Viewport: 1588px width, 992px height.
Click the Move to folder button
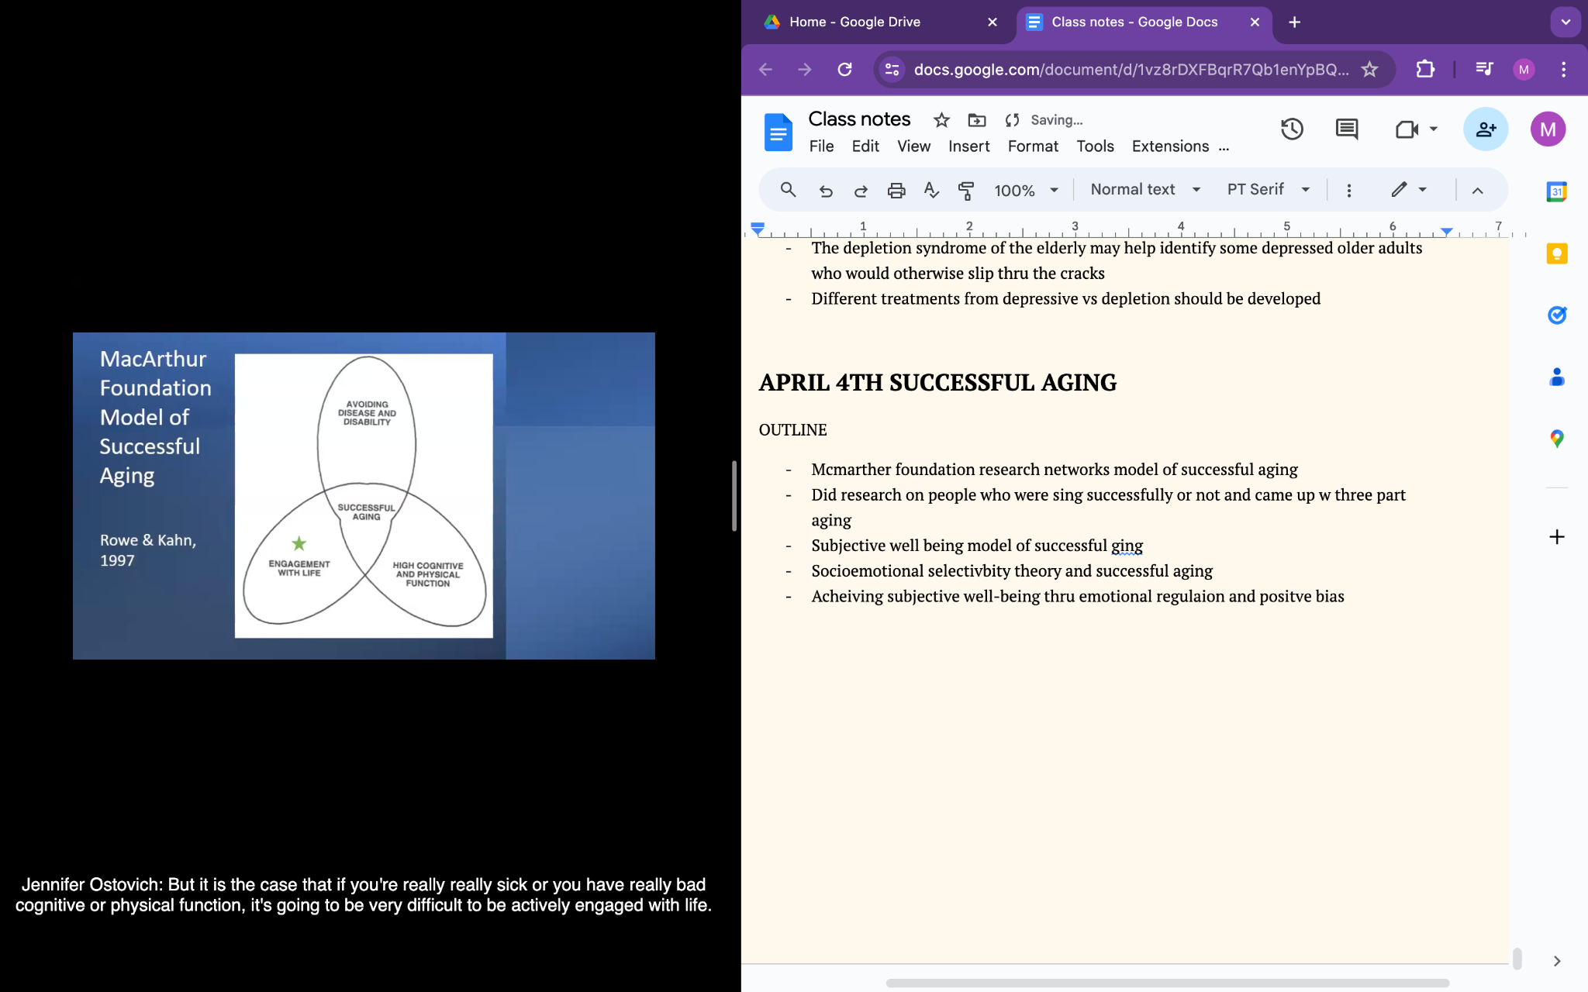(x=977, y=120)
